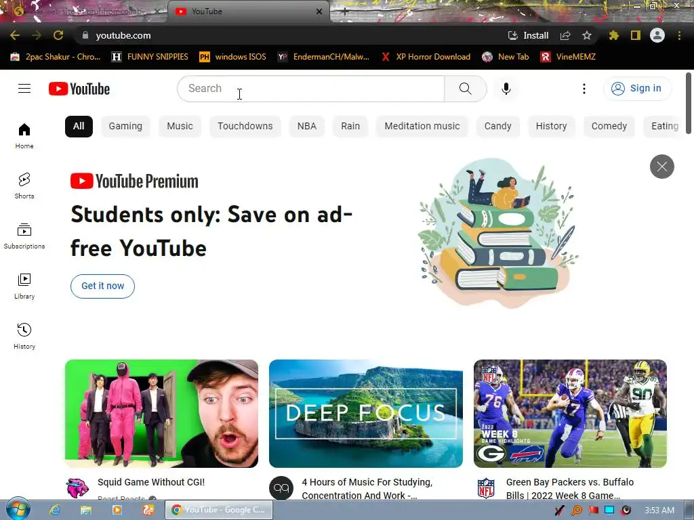Click the taskbar clock 3:53 AM

[x=659, y=511]
